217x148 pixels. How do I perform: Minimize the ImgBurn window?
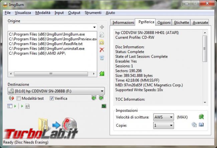click(187, 3)
